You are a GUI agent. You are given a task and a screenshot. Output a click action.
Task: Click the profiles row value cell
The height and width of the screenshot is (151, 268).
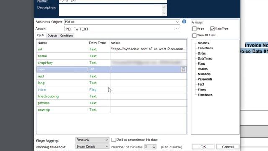(x=148, y=103)
